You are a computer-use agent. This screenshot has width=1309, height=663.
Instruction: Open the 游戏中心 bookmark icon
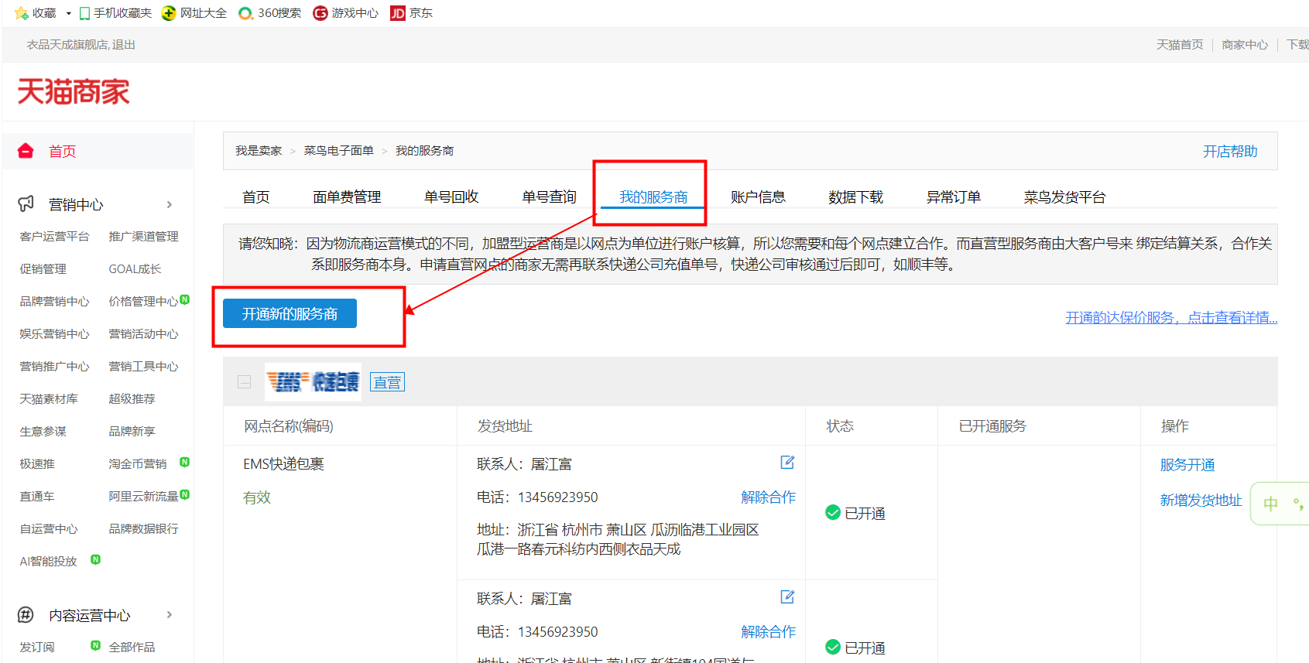(x=320, y=13)
